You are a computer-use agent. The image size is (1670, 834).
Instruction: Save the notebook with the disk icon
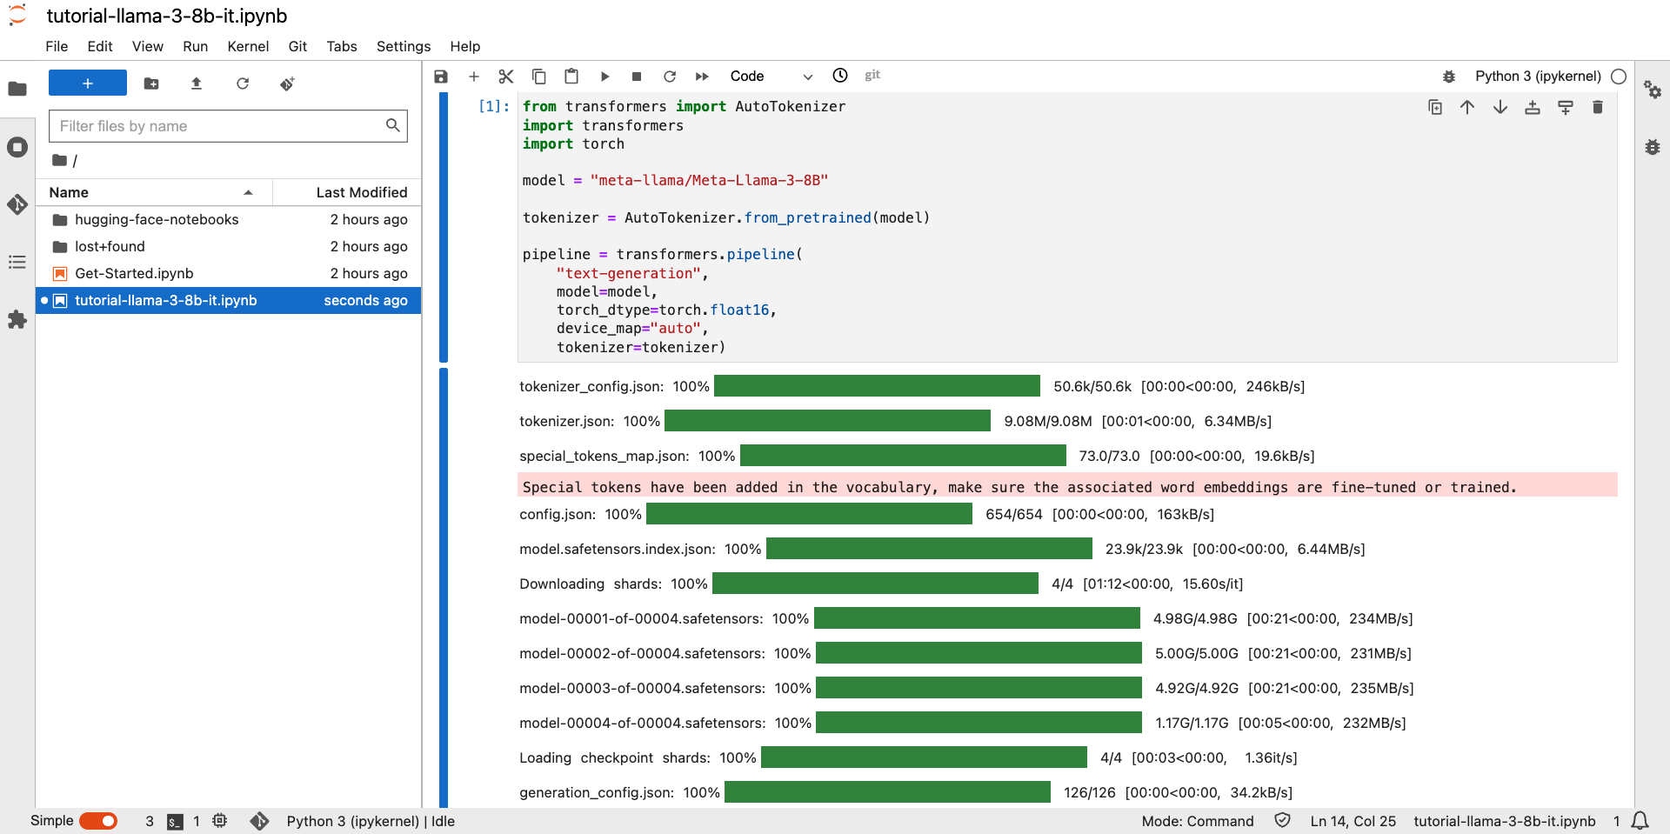(441, 77)
